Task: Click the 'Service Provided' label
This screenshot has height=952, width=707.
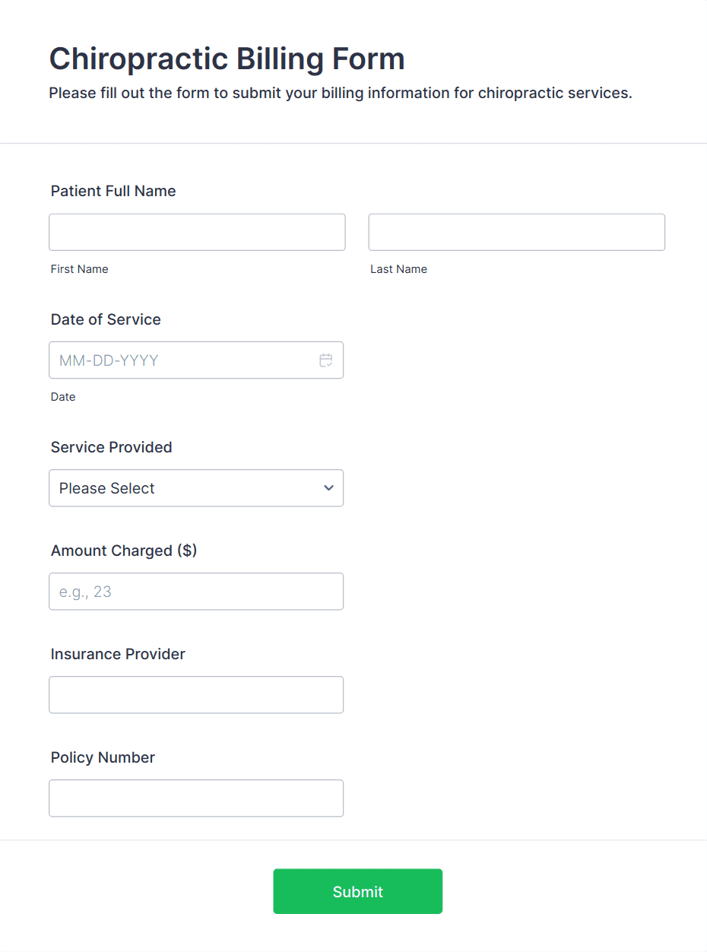Action: (x=112, y=447)
